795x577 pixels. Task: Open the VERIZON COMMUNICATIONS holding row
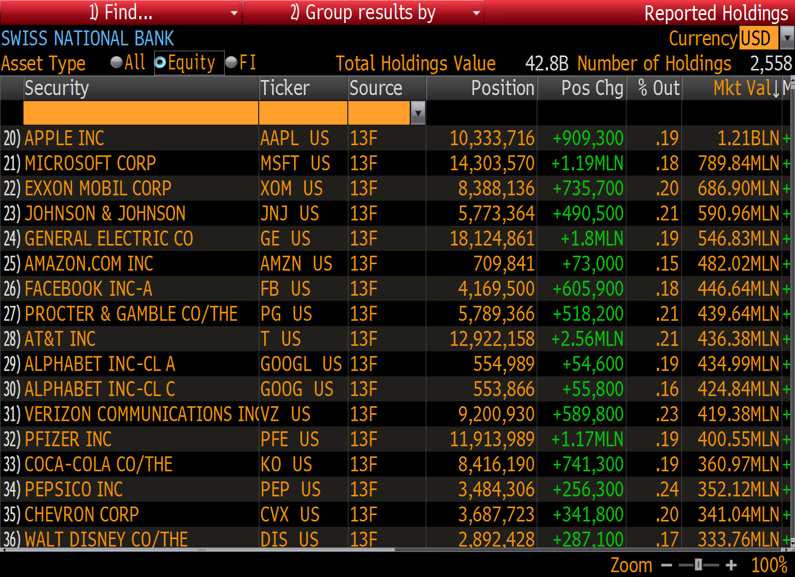click(395, 414)
